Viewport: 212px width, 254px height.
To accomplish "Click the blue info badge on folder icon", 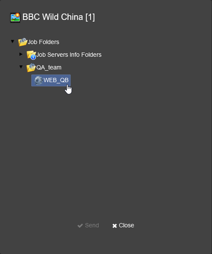I will tap(33, 57).
